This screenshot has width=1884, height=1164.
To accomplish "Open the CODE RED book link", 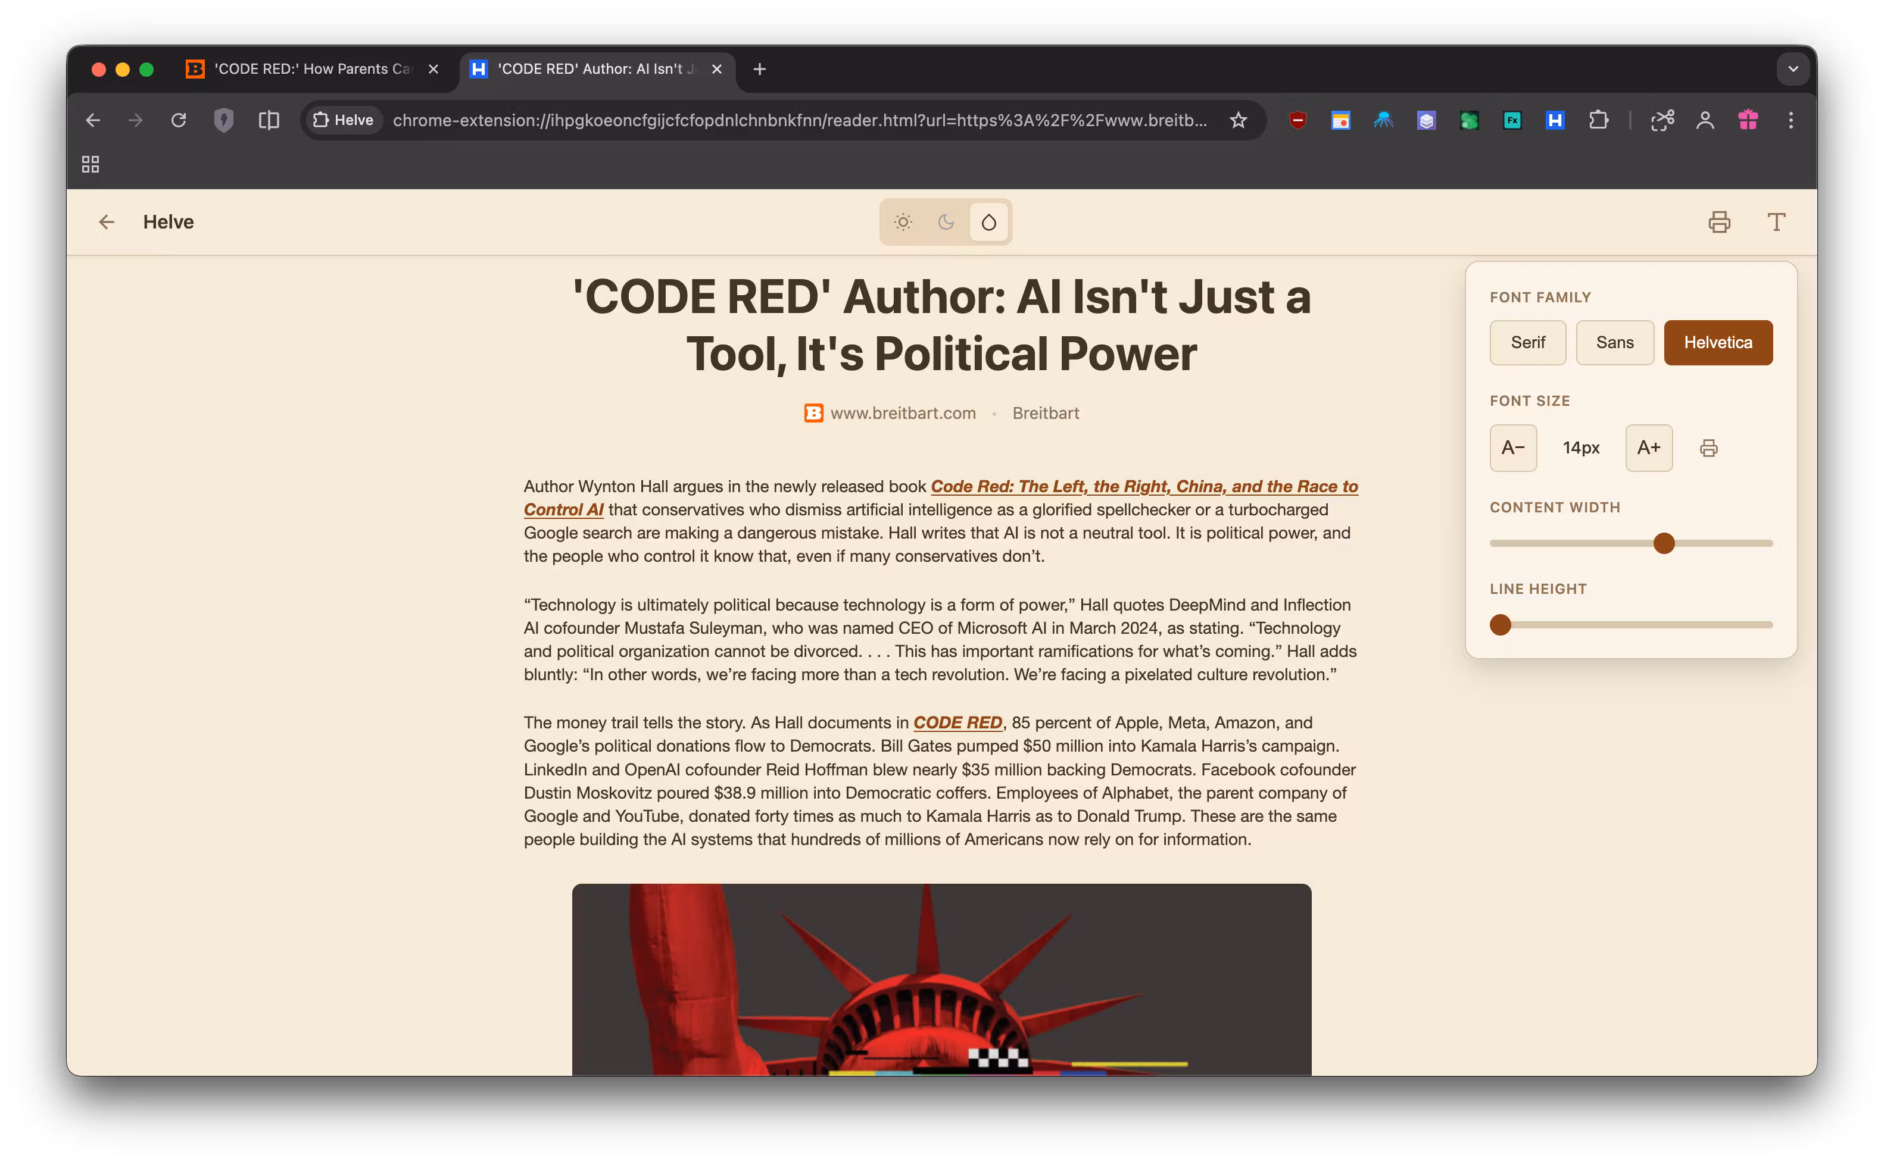I will (957, 723).
